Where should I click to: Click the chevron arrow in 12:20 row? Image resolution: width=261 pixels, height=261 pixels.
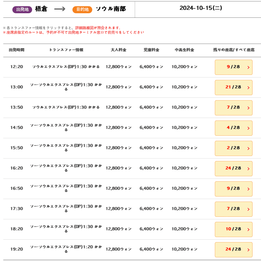[248, 67]
